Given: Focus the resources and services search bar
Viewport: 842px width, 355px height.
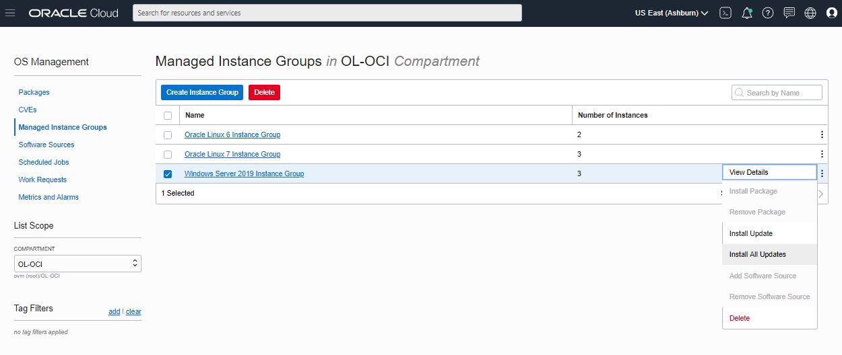Looking at the screenshot, I should [x=327, y=13].
